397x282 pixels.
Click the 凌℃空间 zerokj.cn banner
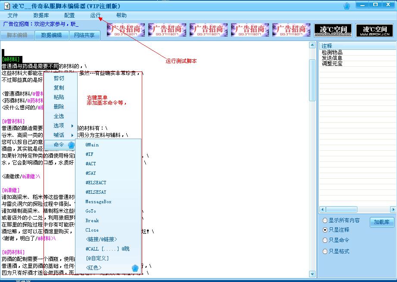(x=374, y=30)
